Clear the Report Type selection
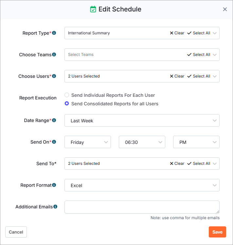 [177, 33]
